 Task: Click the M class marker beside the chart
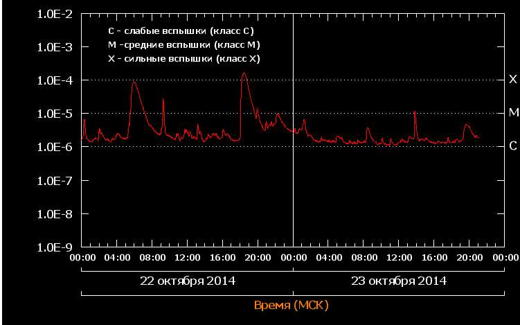point(513,113)
